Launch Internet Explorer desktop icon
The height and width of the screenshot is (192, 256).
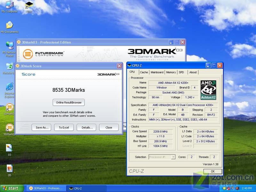(10, 91)
